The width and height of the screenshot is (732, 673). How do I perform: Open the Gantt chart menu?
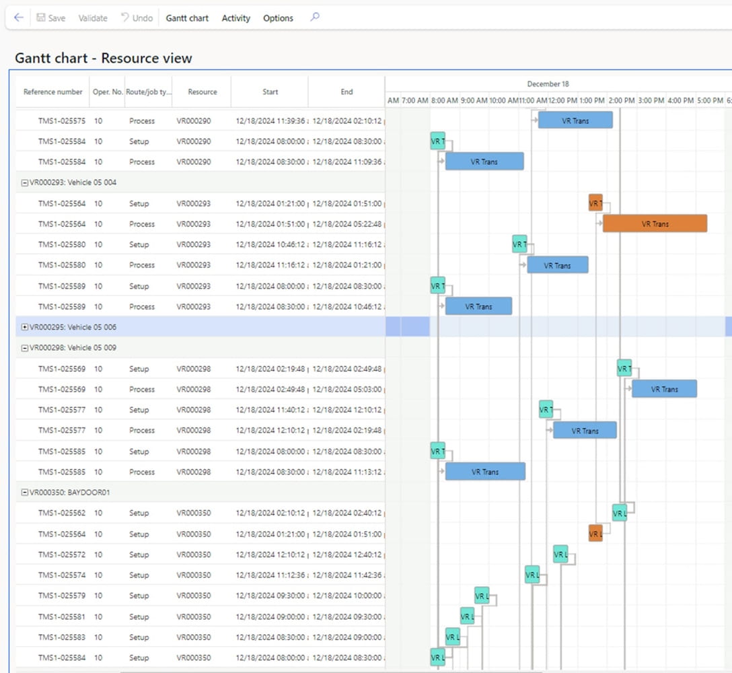[187, 18]
